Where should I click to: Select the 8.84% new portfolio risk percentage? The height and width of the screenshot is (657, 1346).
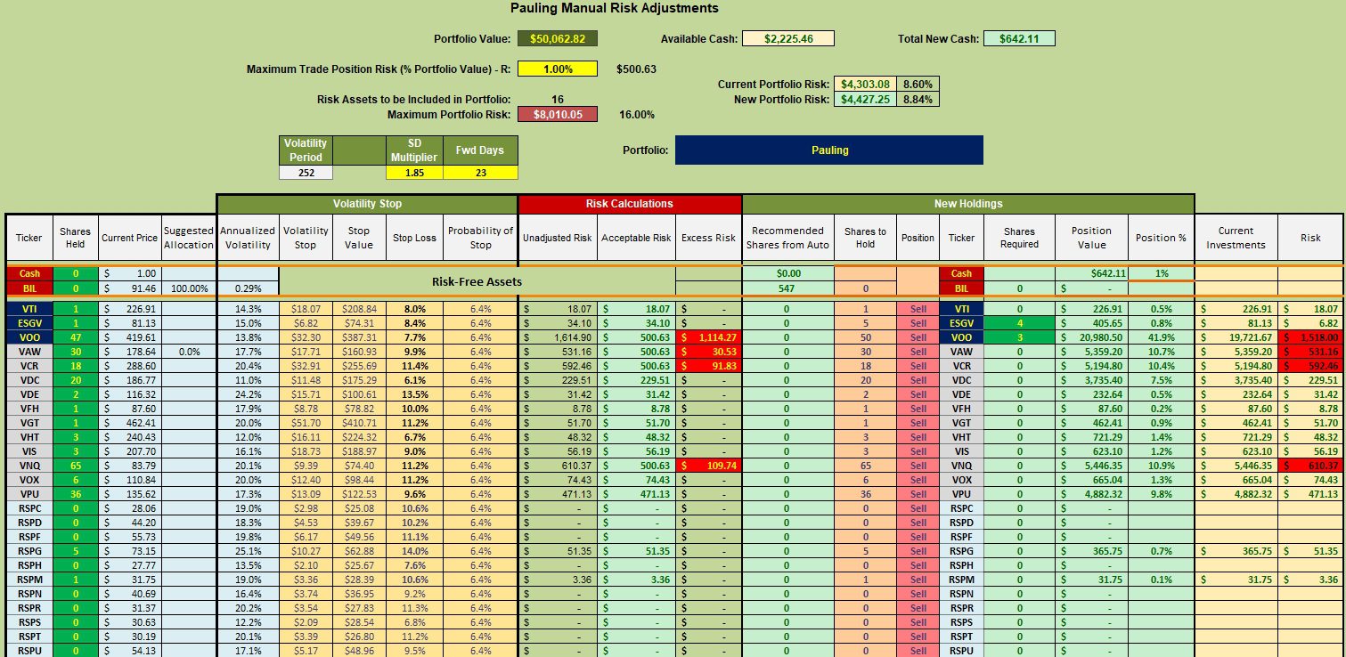point(918,99)
